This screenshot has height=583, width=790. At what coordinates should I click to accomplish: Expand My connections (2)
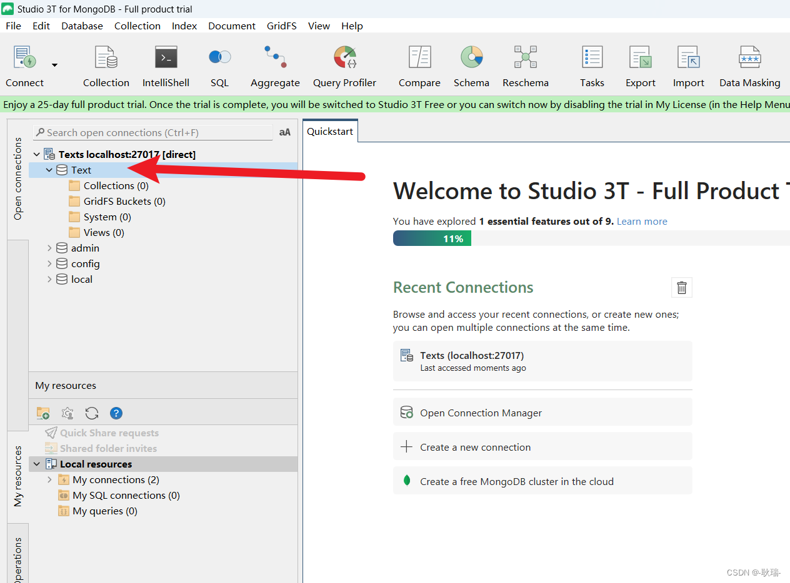(x=49, y=479)
